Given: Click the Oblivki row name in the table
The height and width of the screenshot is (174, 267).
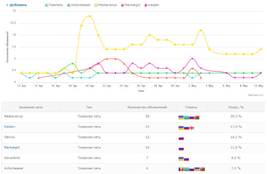Looking at the screenshot, I should click(x=9, y=137).
